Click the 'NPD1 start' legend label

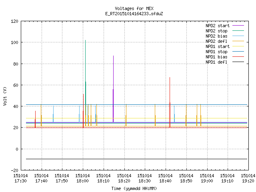218,46
